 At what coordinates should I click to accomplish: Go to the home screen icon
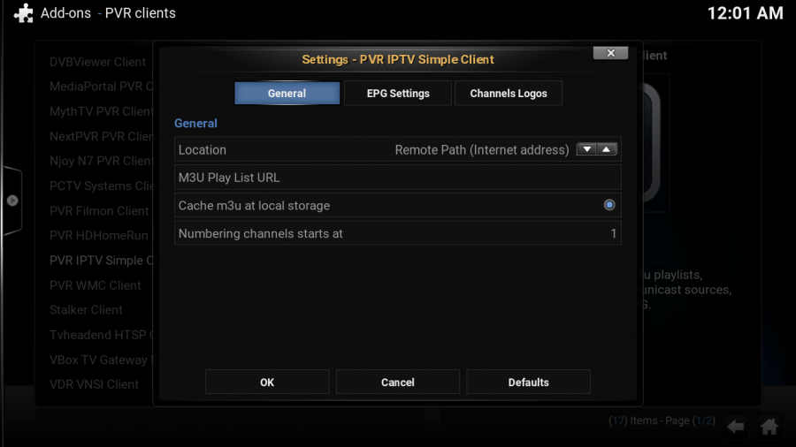point(769,427)
